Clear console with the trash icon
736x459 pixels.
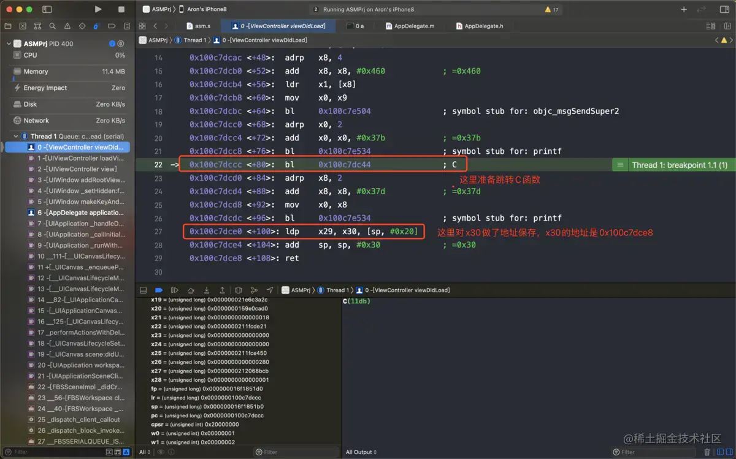(x=707, y=452)
